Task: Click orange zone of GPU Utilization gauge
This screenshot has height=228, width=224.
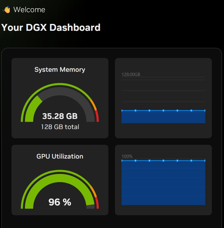Action: tap(94, 192)
